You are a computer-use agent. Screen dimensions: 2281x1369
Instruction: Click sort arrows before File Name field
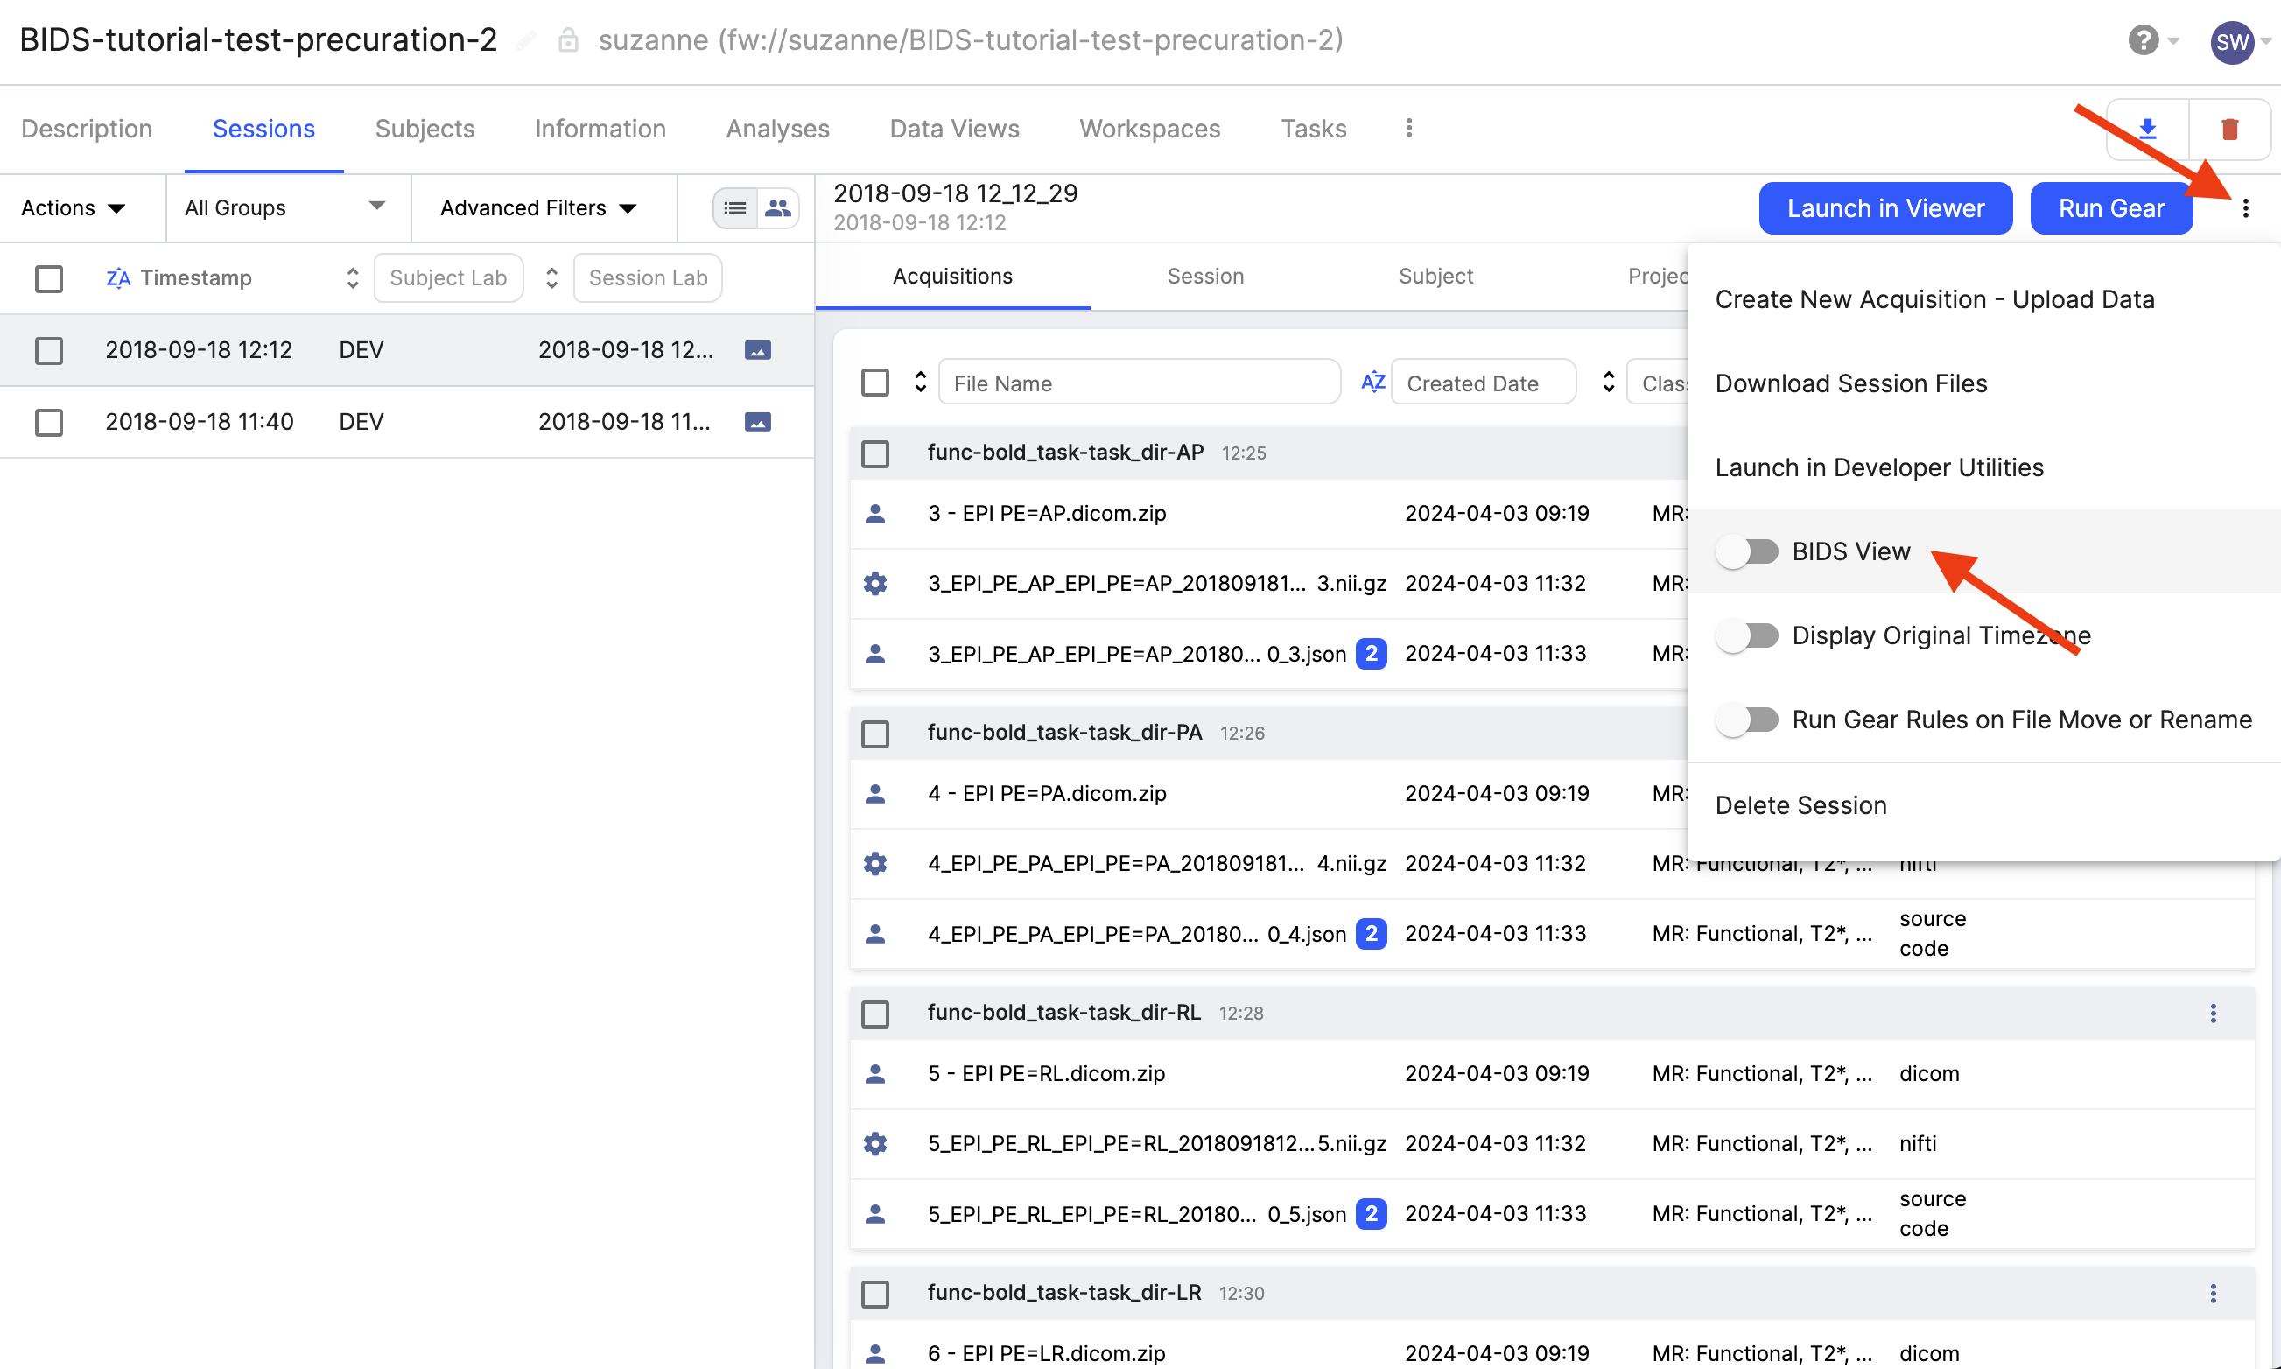pos(920,382)
